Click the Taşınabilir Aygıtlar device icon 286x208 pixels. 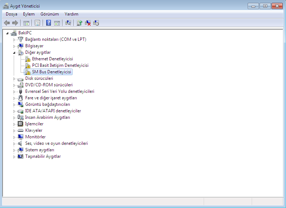[x=21, y=156]
